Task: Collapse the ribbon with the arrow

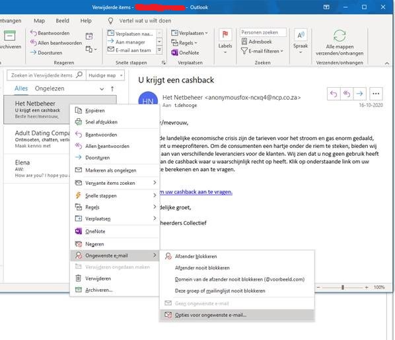Action: [x=387, y=63]
